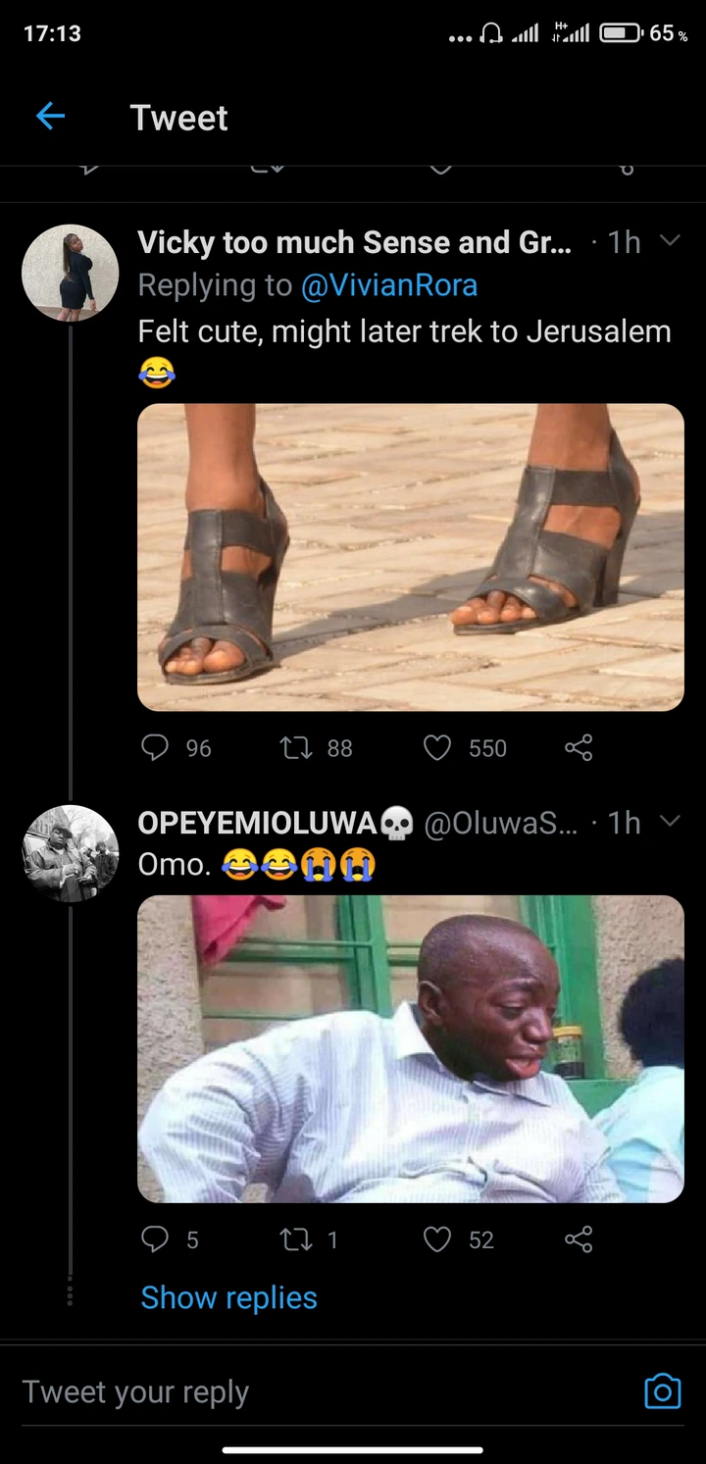Viewport: 706px width, 1464px height.
Task: Open OPEYEMIOLUWA's profile picture avatar
Action: (71, 853)
